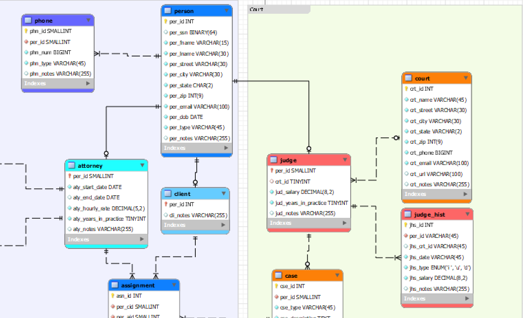Expand Indexes section of court table

466,194
